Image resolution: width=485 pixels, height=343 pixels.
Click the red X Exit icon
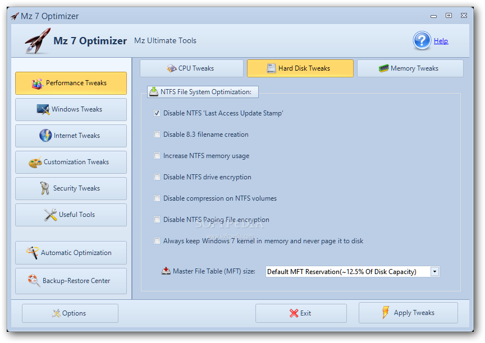tap(294, 313)
